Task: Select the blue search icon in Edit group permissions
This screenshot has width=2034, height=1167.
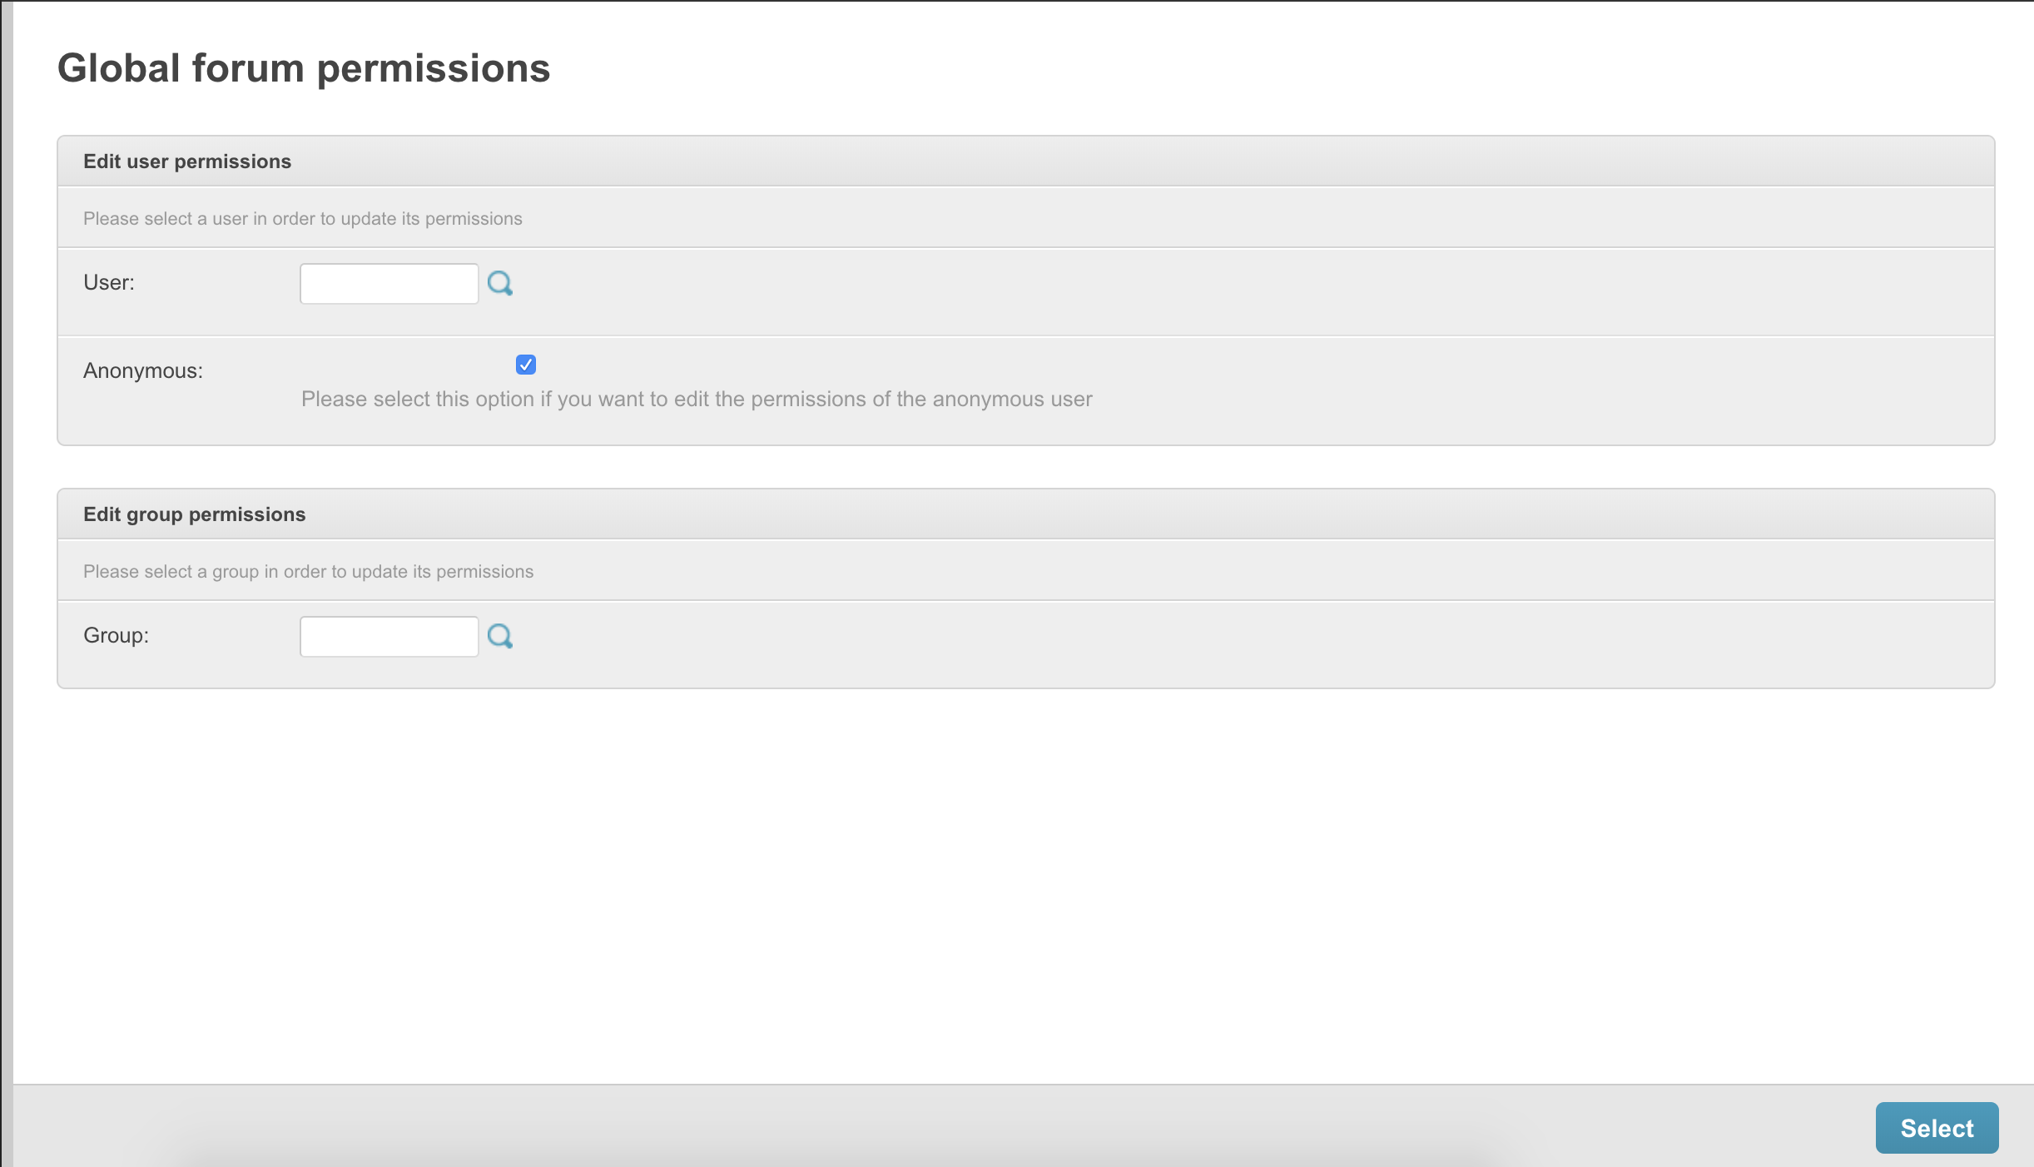Action: coord(500,636)
